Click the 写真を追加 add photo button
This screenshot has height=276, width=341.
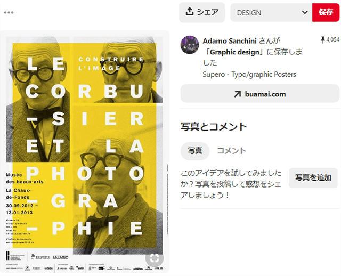[x=313, y=177]
